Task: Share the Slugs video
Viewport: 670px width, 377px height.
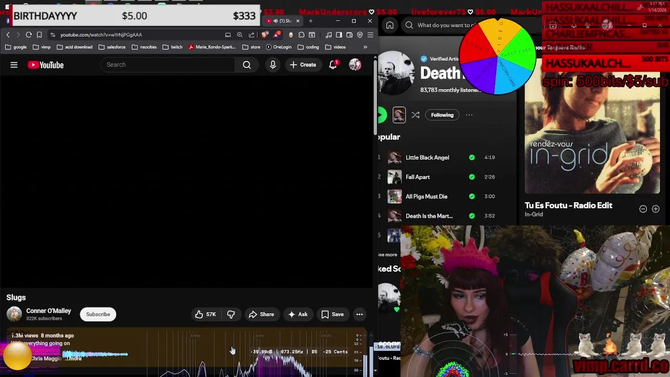Action: [x=261, y=314]
